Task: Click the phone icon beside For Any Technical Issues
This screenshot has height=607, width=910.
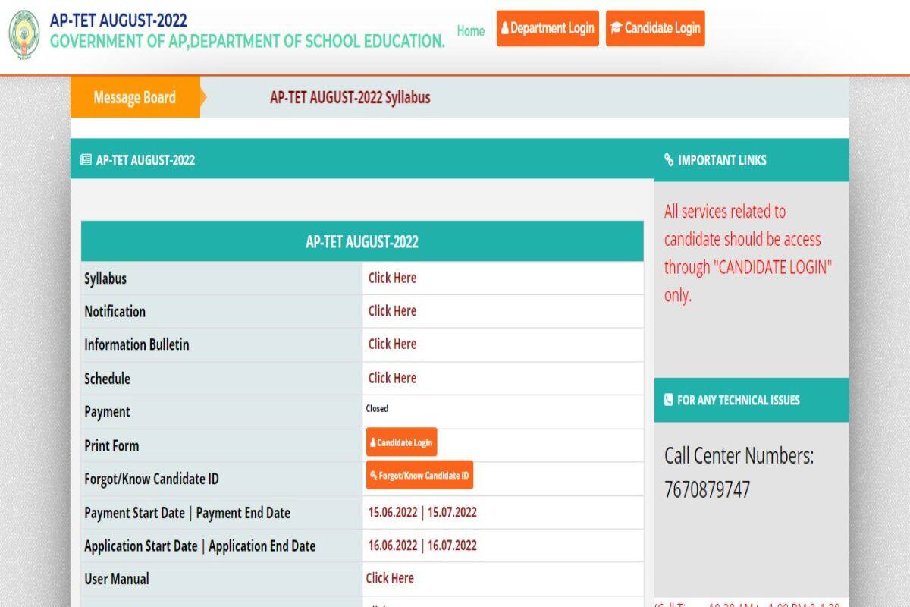Action: point(668,400)
